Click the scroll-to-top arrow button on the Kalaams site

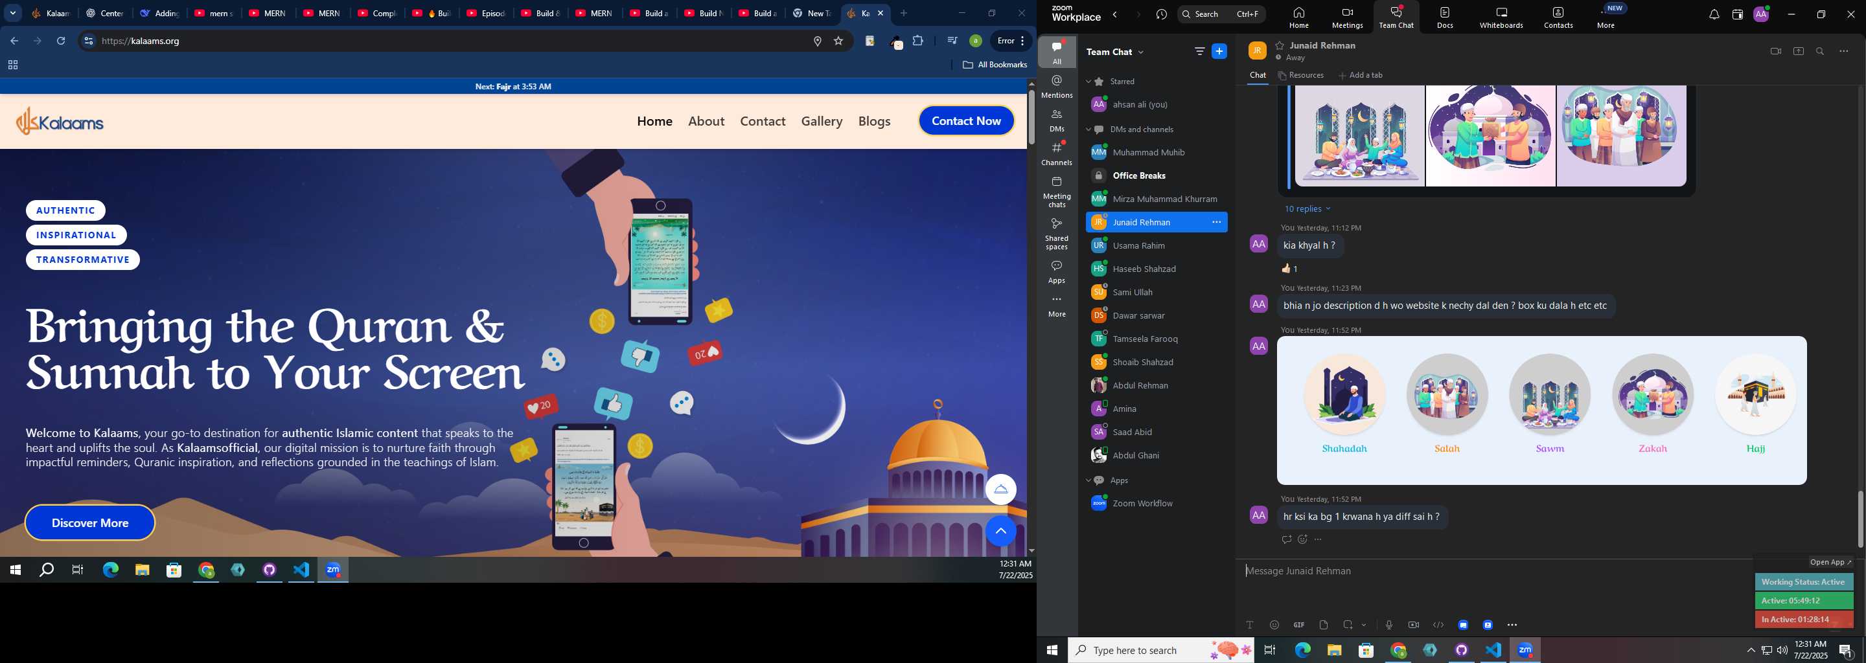tap(1000, 532)
